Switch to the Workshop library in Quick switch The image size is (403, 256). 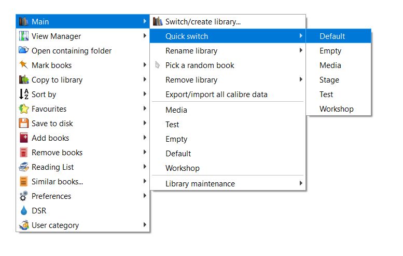tap(337, 109)
